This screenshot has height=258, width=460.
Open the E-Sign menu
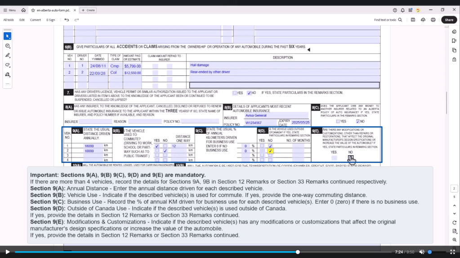(x=50, y=20)
